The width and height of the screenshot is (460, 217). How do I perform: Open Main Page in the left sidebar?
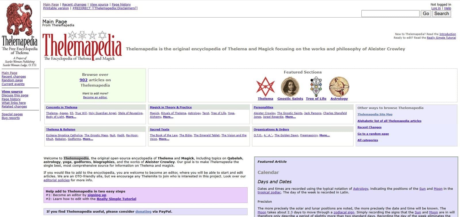9,73
